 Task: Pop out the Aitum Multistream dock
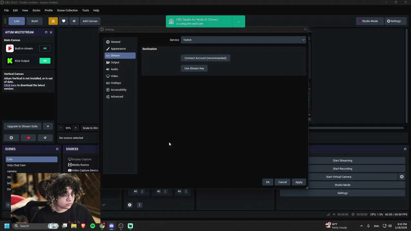(46, 32)
